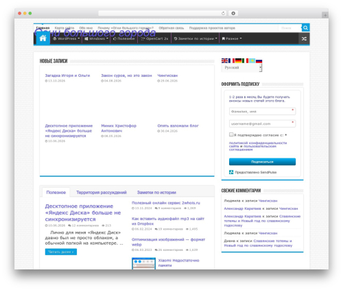
Task: Select the United Kingdom flag language
Action: pyautogui.click(x=224, y=60)
